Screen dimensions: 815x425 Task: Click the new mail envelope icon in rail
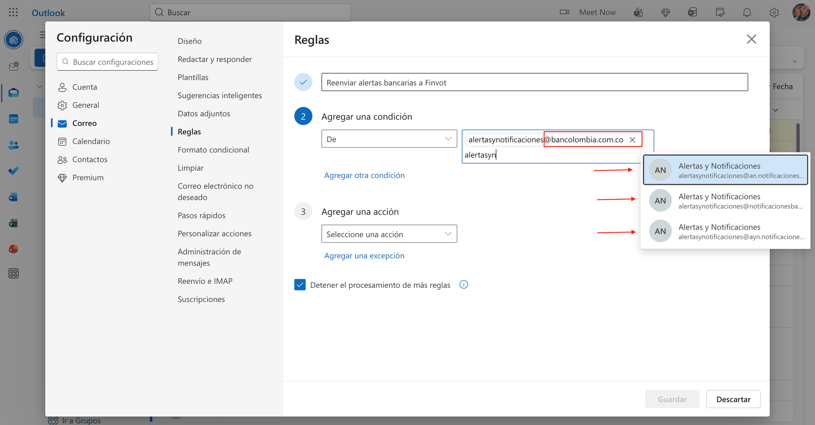tap(14, 66)
